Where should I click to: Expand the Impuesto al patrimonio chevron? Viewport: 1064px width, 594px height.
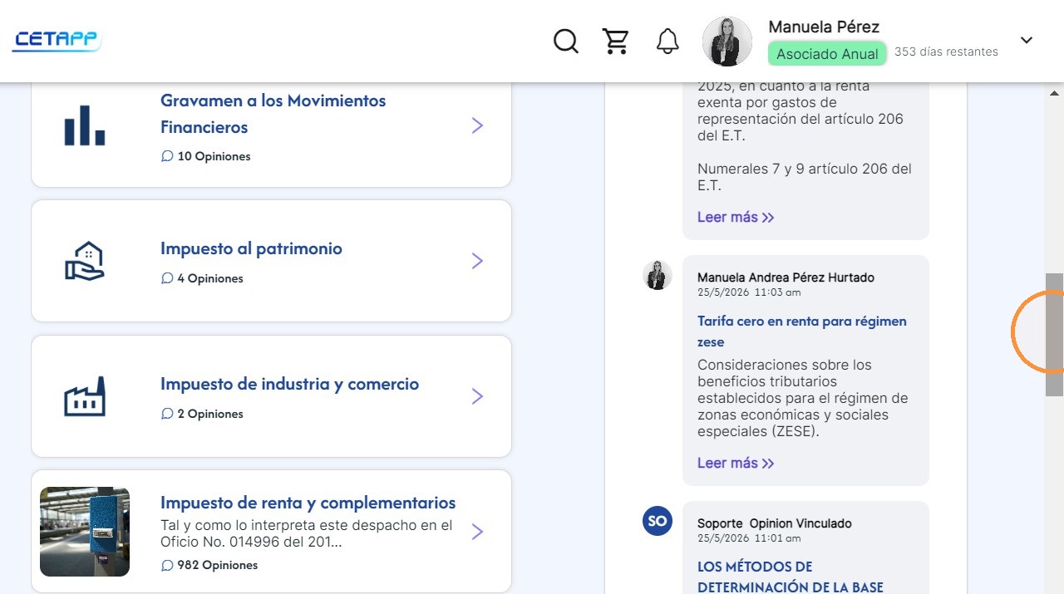click(x=477, y=261)
